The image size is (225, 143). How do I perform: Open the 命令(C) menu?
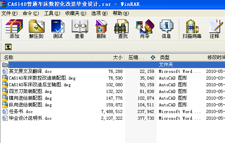pos(31,13)
